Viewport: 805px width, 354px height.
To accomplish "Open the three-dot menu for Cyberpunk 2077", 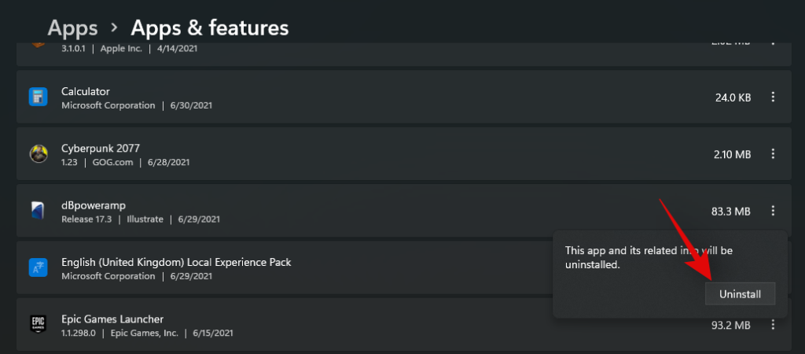I will pos(773,154).
